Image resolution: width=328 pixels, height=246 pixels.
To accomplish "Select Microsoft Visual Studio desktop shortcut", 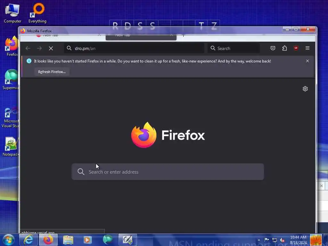I will [10, 117].
